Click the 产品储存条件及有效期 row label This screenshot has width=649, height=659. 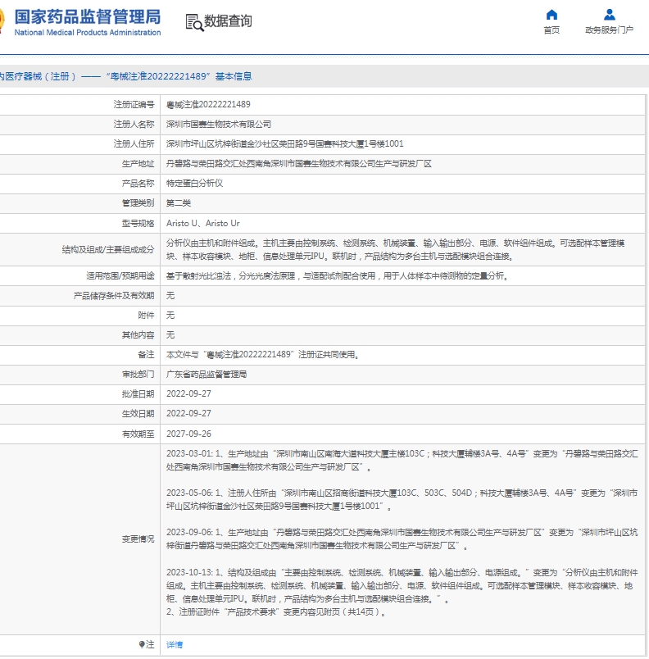pyautogui.click(x=114, y=295)
